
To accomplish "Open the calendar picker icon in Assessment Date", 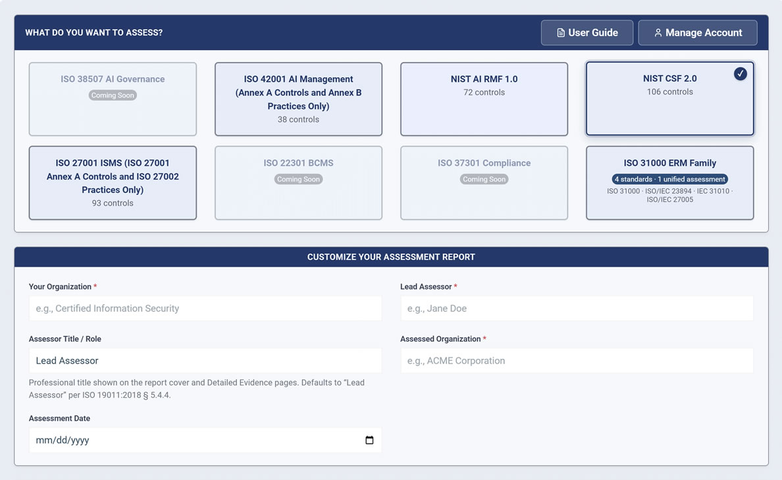I will tap(369, 440).
